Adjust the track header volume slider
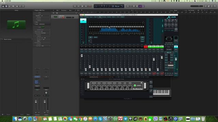The width and height of the screenshot is (218, 122). tap(70, 17)
